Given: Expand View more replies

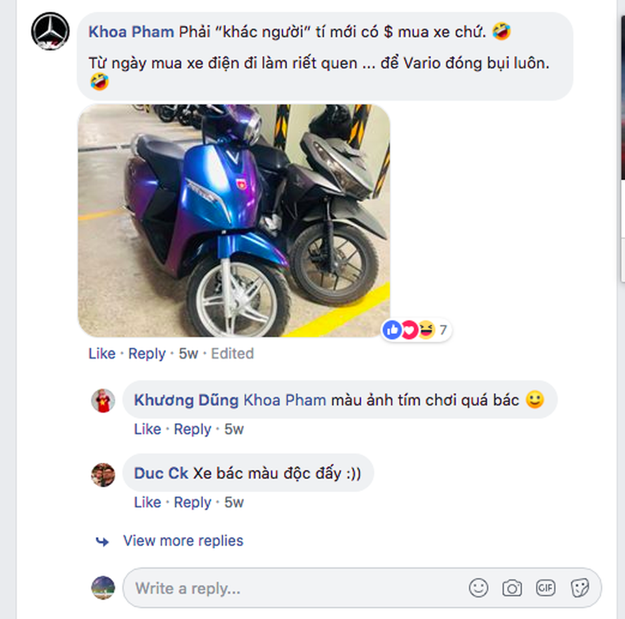Looking at the screenshot, I should coord(183,540).
